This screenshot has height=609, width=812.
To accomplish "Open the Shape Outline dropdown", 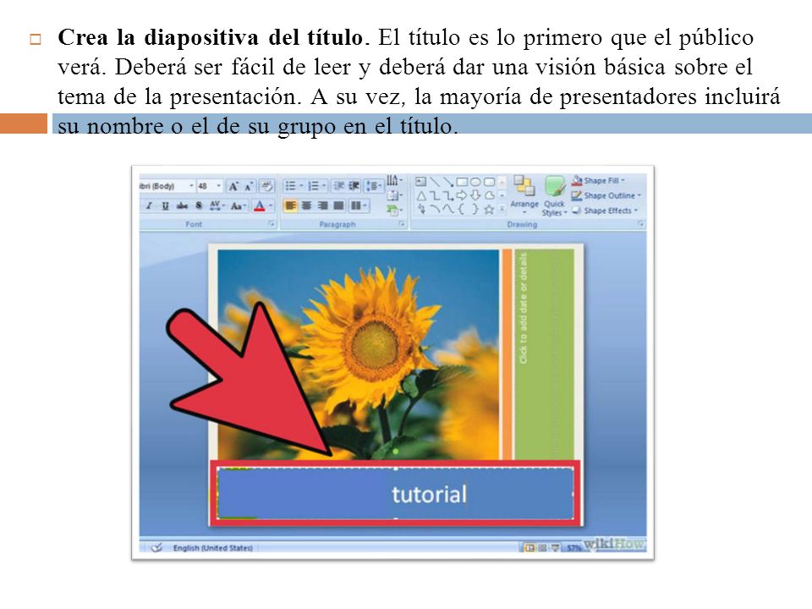I will point(606,195).
